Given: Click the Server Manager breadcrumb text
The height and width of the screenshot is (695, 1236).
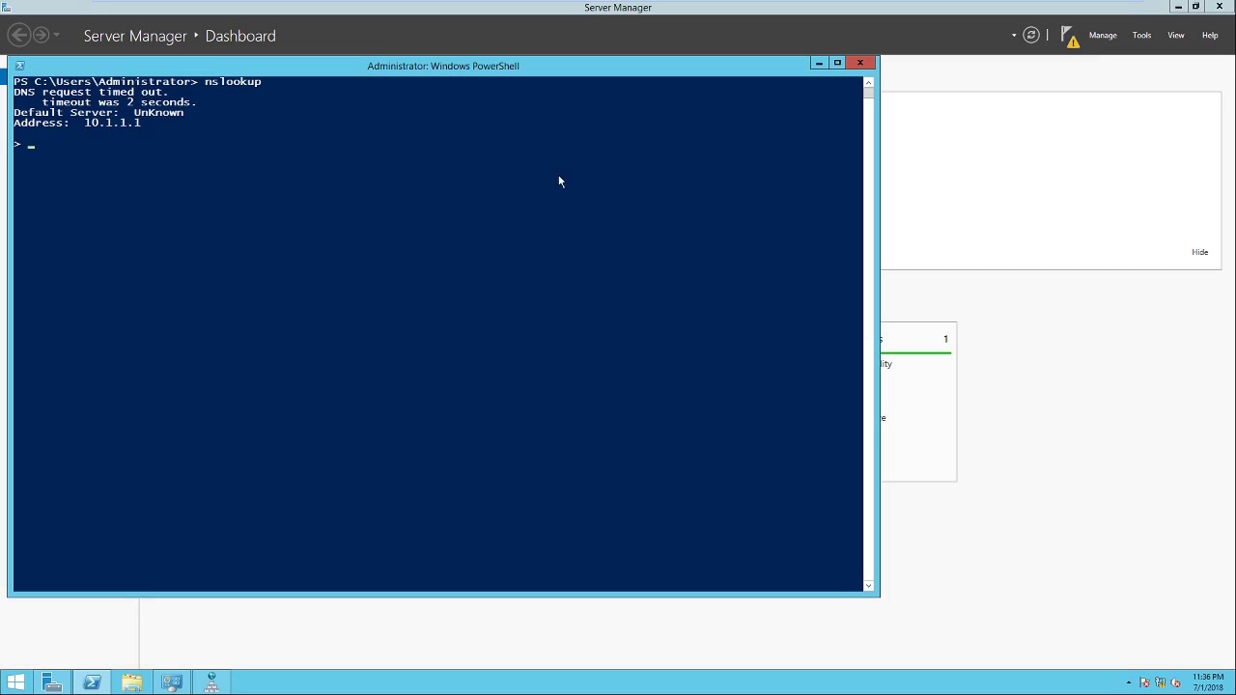Looking at the screenshot, I should (x=135, y=36).
